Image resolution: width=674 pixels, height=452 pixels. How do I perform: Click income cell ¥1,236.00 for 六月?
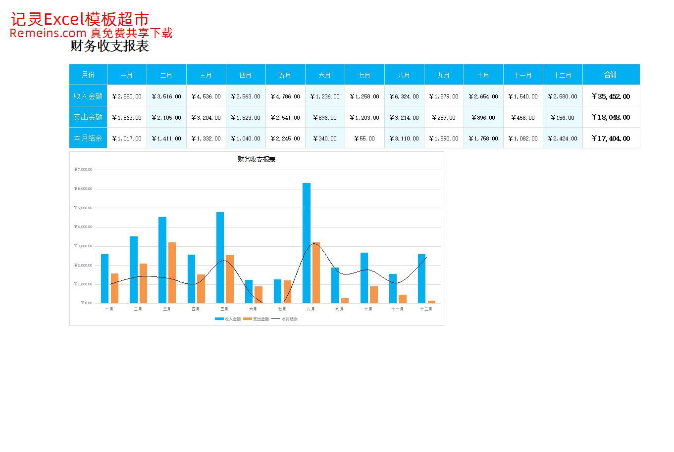[325, 96]
